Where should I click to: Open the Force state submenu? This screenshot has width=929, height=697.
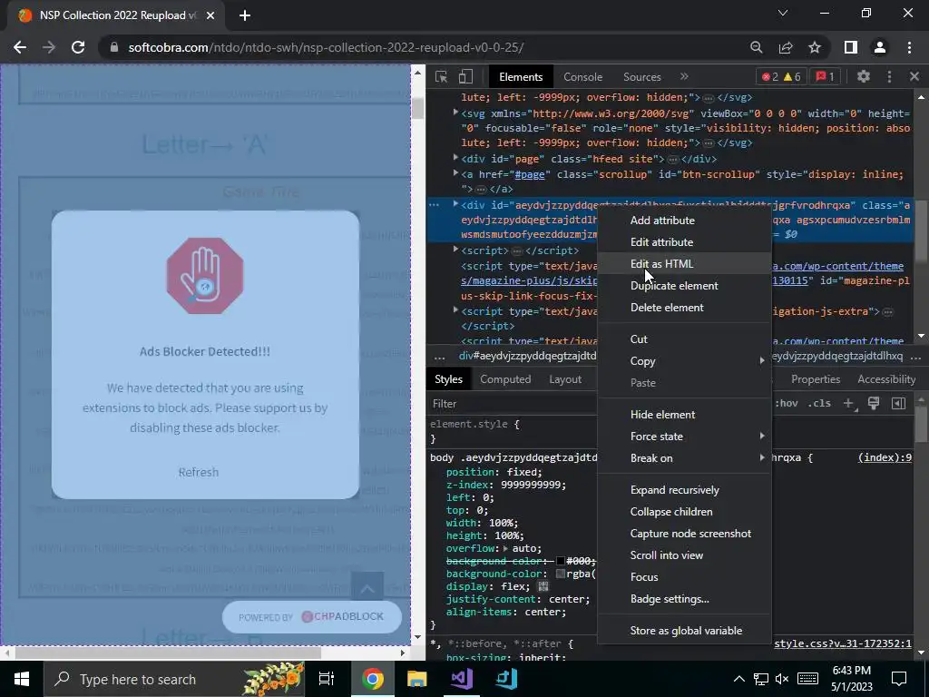[x=684, y=437]
